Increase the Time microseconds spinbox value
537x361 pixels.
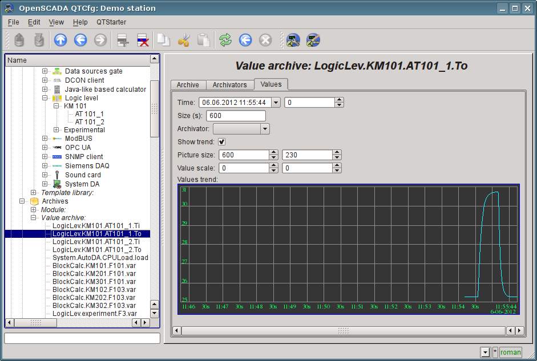tap(339, 100)
